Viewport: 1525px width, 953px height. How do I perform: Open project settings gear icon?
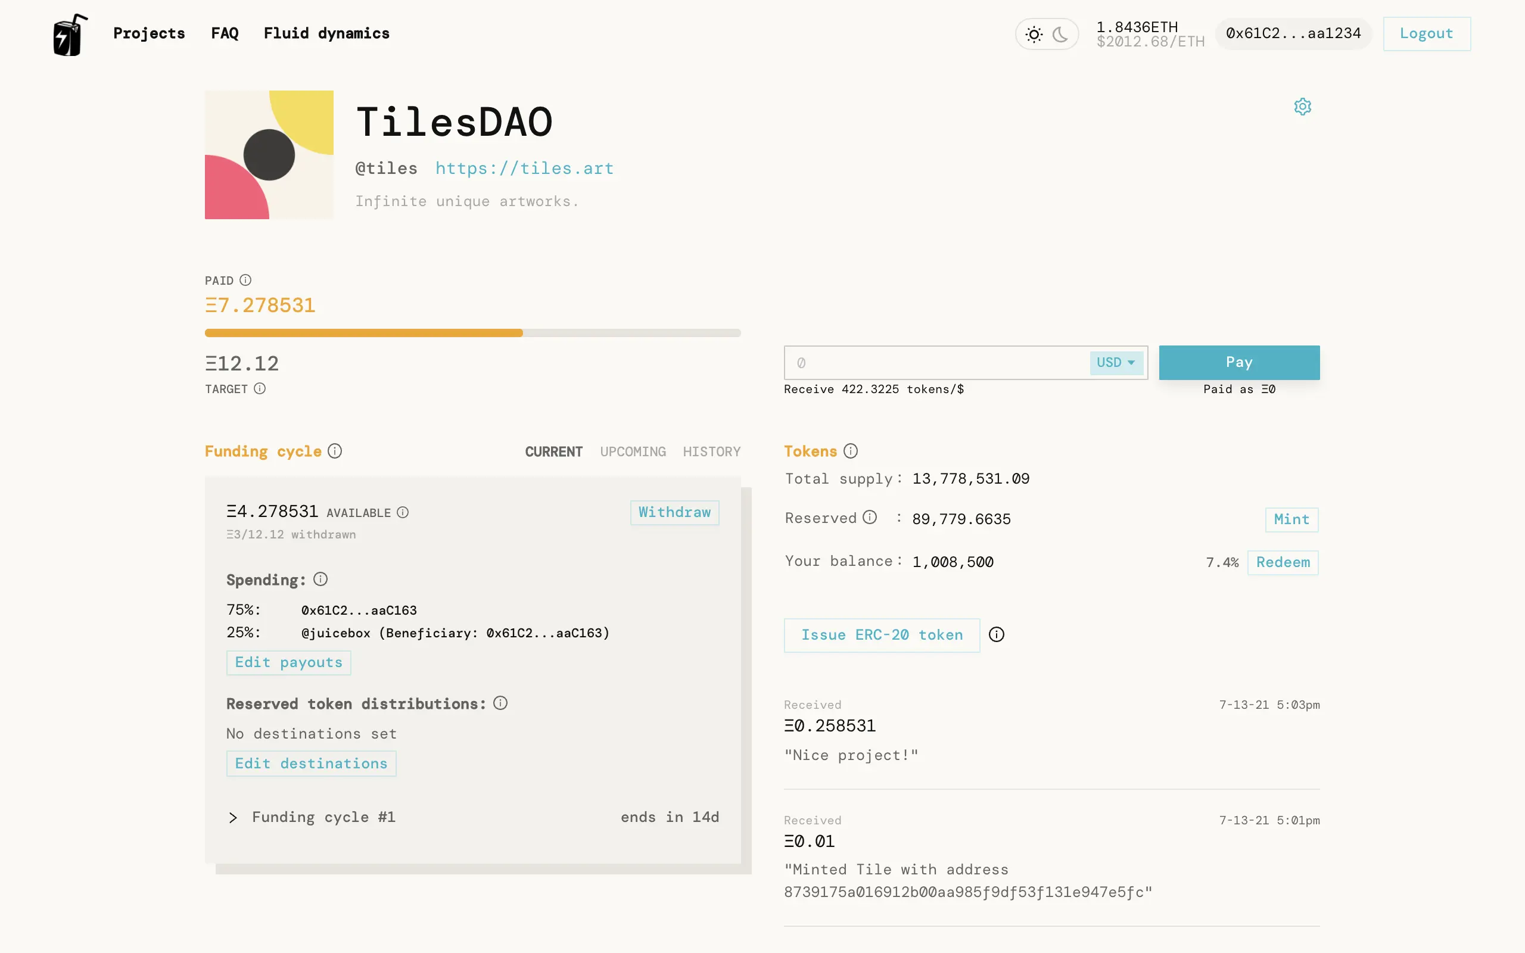click(x=1302, y=107)
